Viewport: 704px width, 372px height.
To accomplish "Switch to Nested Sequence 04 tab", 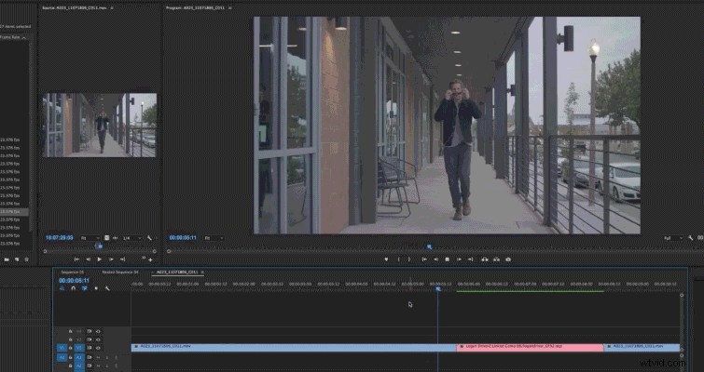I will tap(120, 272).
